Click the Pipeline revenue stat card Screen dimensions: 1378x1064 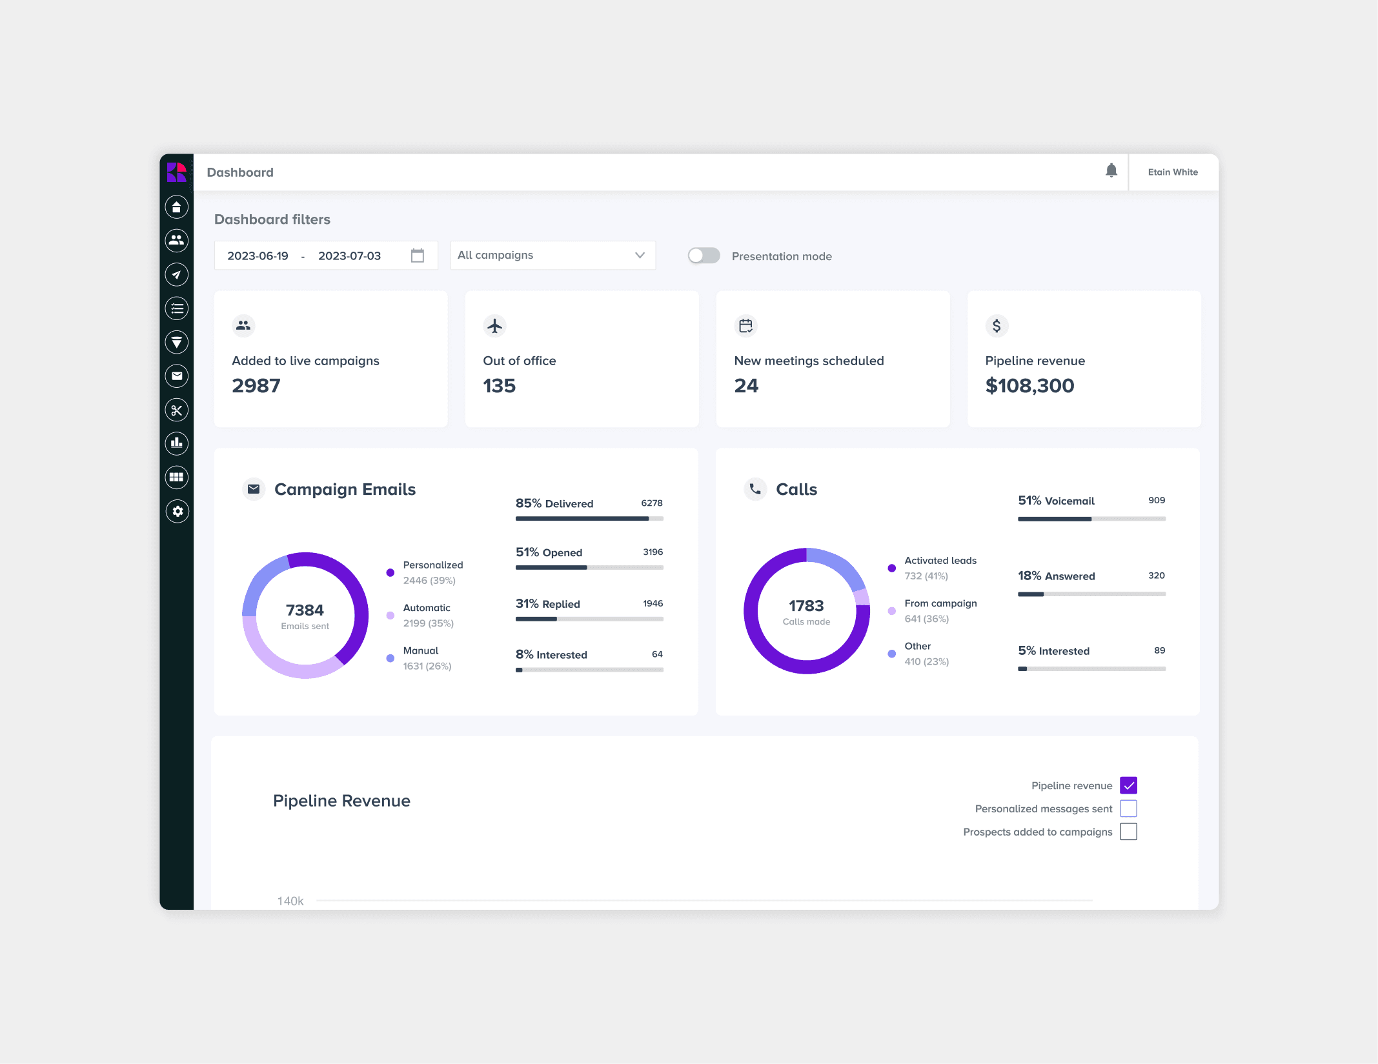(1084, 359)
